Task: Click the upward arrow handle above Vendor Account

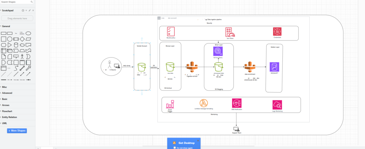Action: click(x=142, y=39)
